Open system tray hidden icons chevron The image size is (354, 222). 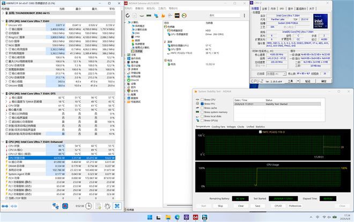click(311, 217)
